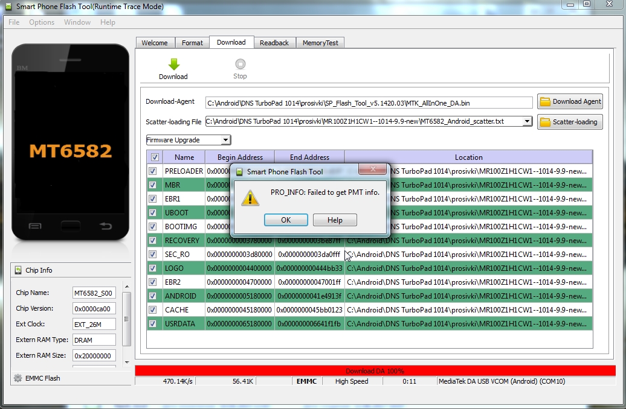Viewport: 626px width, 409px height.
Task: Click the gray Stop icon
Action: coord(240,65)
